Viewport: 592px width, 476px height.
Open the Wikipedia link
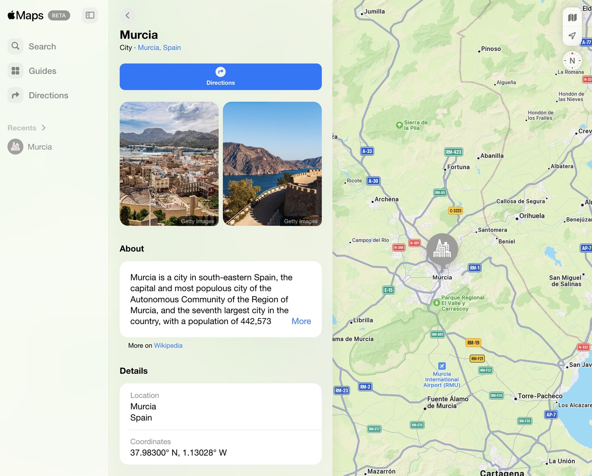[x=168, y=345]
